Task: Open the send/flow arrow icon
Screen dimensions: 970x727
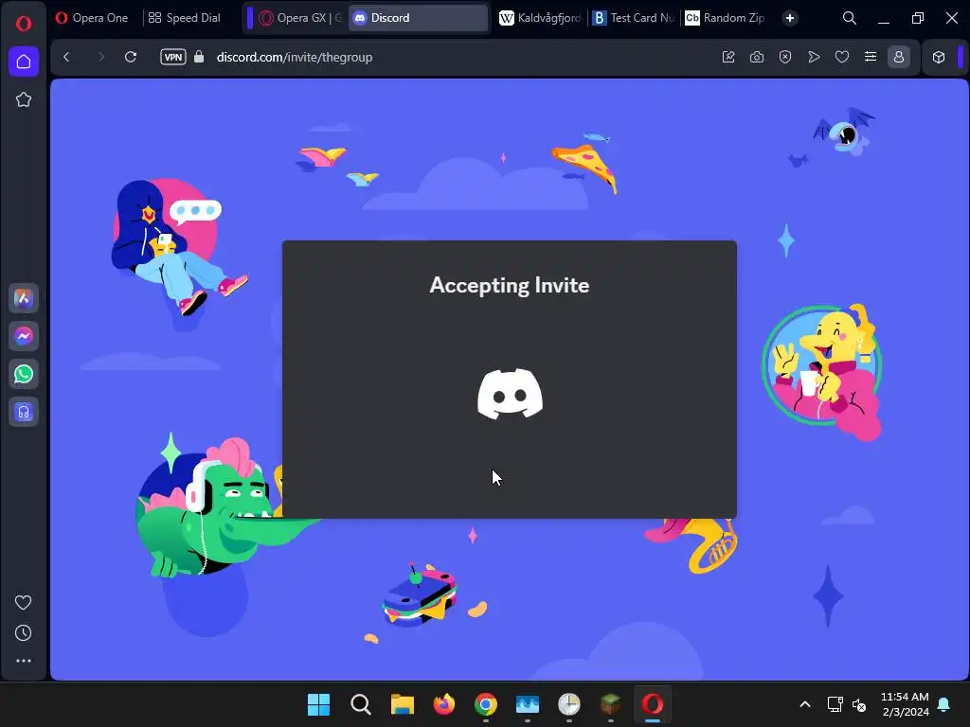Action: 814,57
